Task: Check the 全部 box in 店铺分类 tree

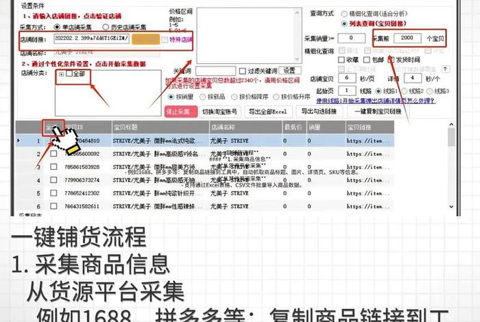Action: (x=69, y=74)
